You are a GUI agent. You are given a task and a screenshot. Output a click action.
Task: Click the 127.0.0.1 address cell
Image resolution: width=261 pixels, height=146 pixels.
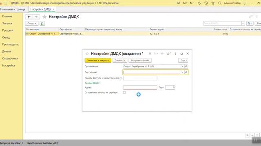click(181, 34)
